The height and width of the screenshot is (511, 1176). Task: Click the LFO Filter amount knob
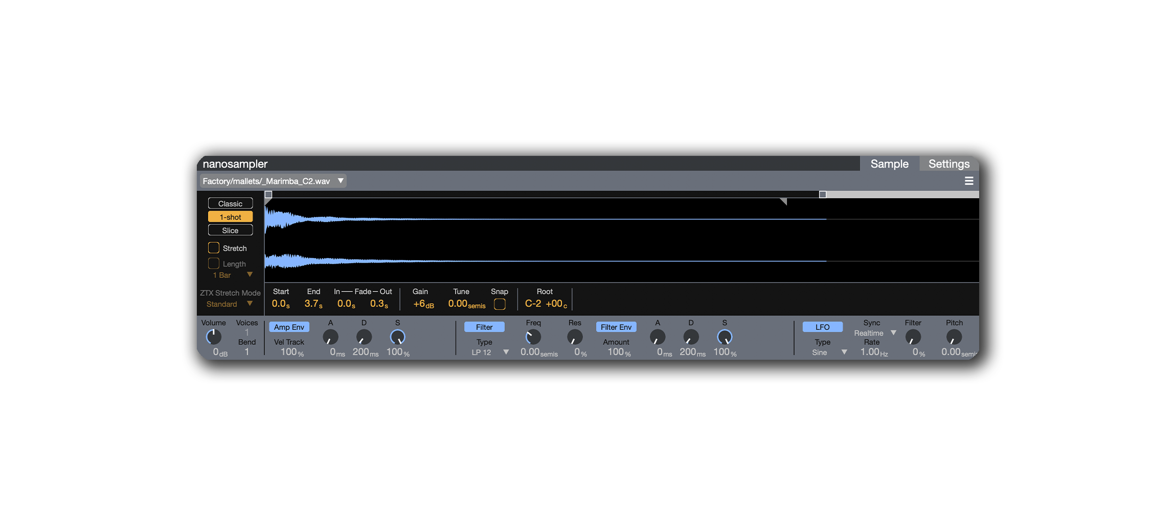(913, 337)
